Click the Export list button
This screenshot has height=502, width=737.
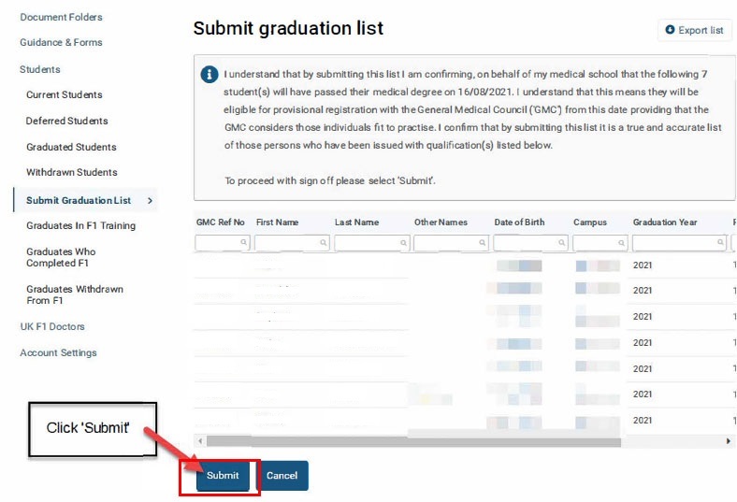tap(695, 30)
